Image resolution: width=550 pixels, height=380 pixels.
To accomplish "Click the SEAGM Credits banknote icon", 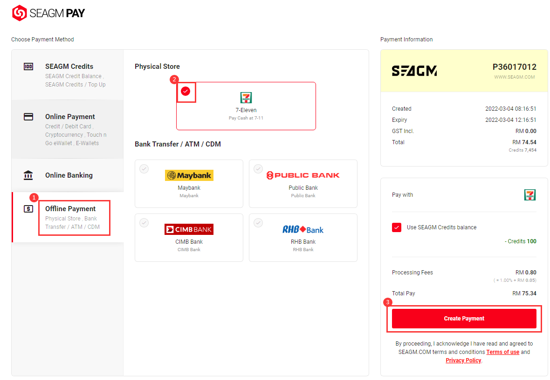I will [28, 67].
